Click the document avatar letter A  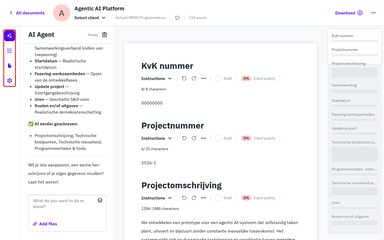pos(62,13)
